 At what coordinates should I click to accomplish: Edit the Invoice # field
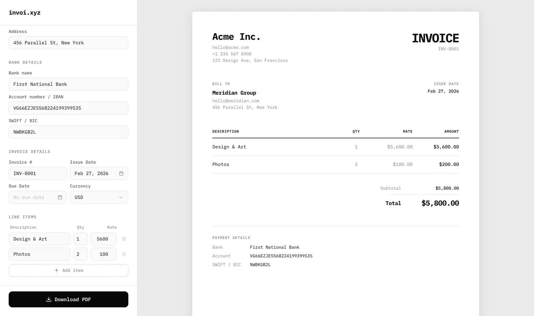click(37, 173)
